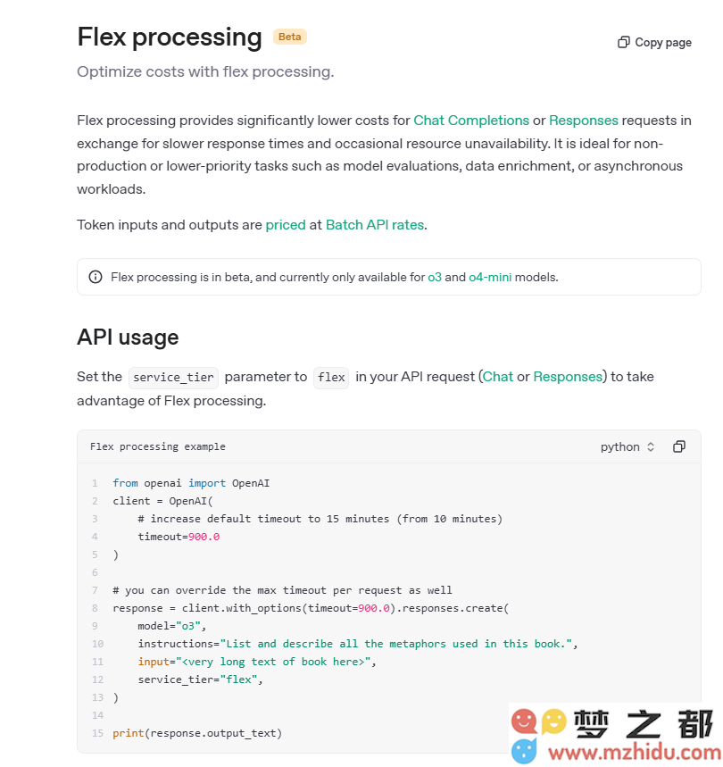Click the service_tier inline code
723x767 pixels.
173,378
